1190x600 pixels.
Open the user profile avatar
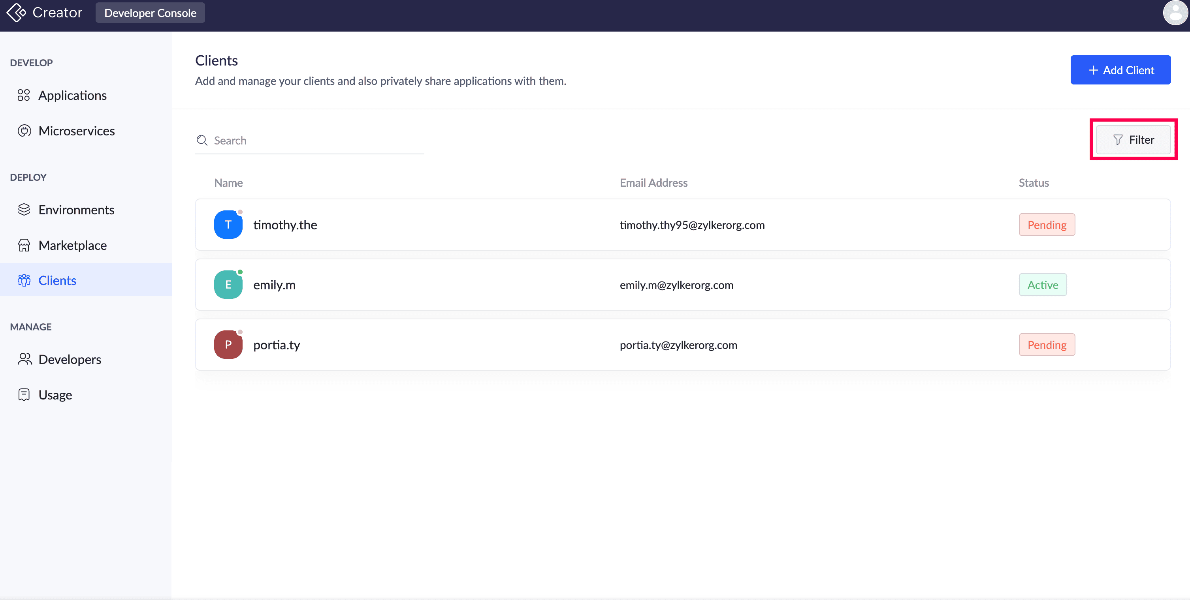click(x=1175, y=13)
